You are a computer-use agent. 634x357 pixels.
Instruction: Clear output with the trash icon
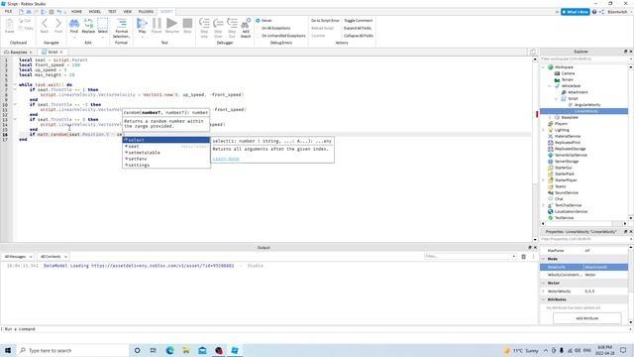coord(524,256)
